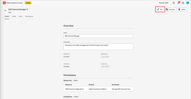The width and height of the screenshot is (191, 99).
Task: Switch to the Users tab
Action: click(x=21, y=16)
